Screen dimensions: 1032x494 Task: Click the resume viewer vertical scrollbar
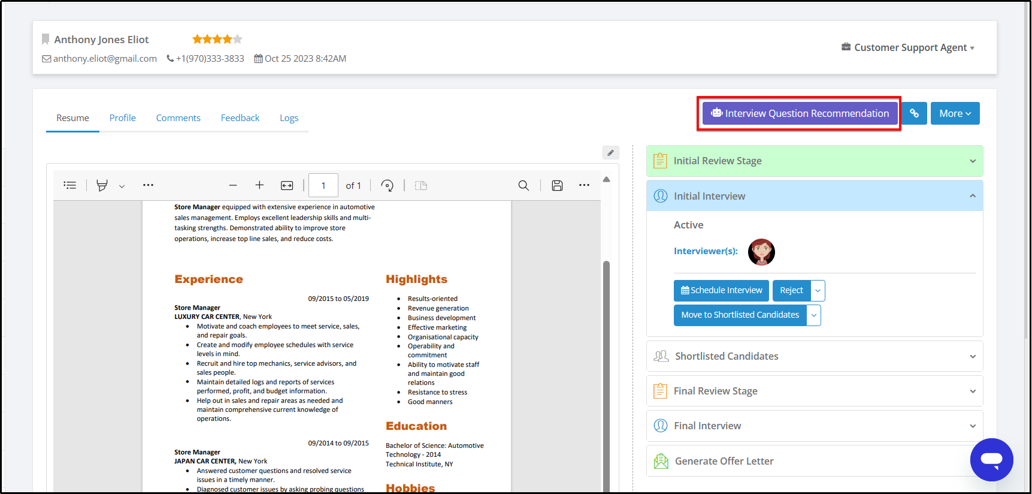606,376
